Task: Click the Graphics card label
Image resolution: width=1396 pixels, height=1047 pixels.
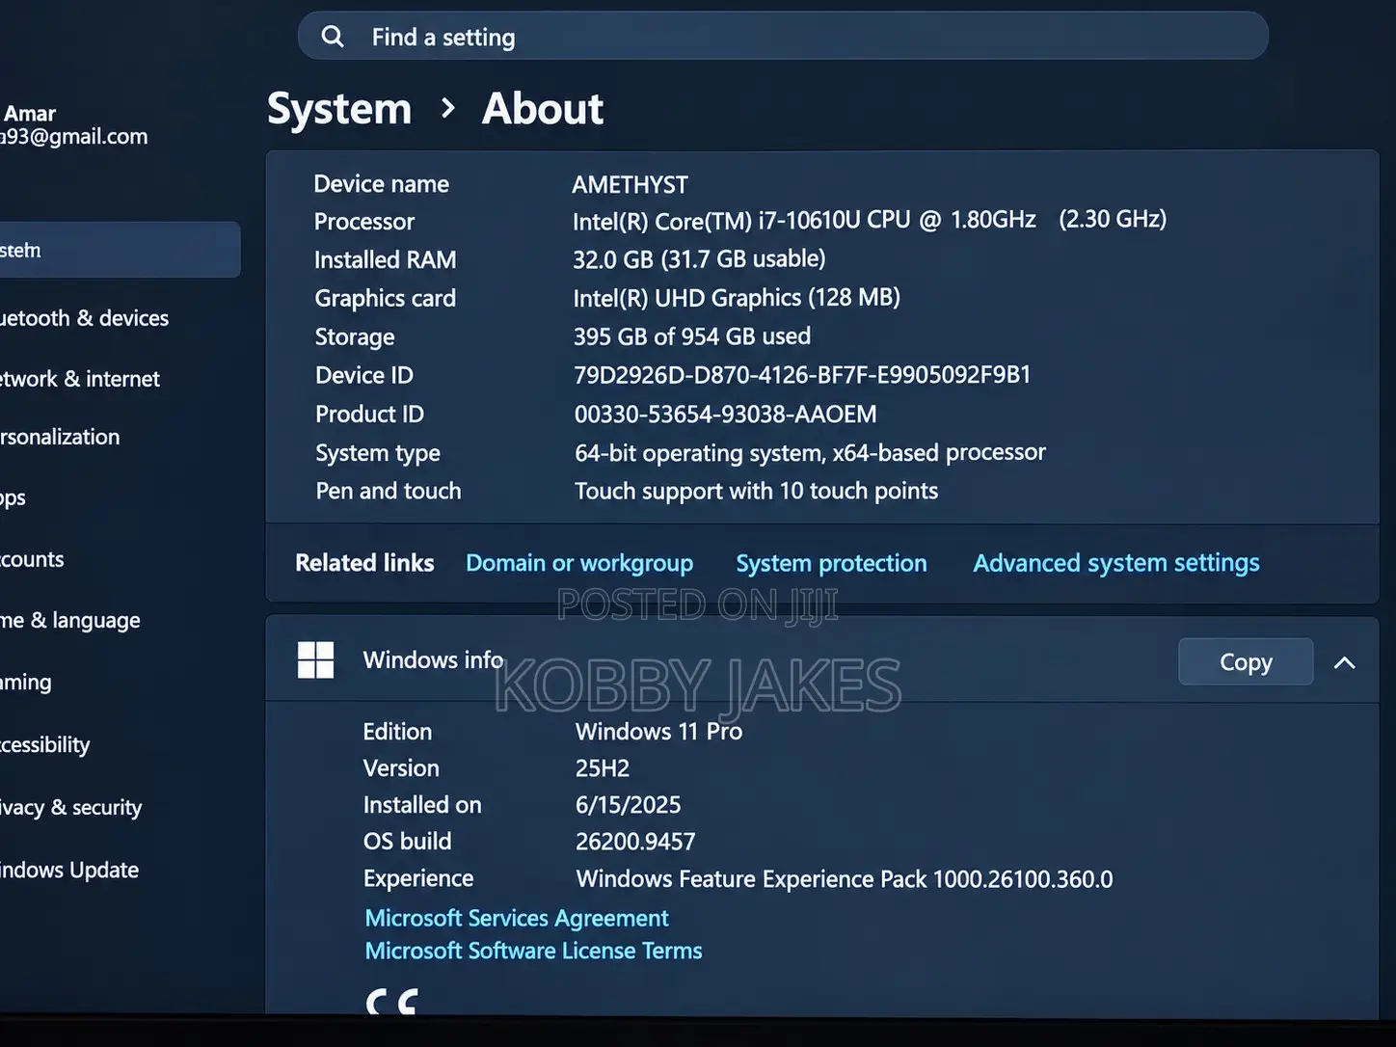Action: [x=386, y=299]
